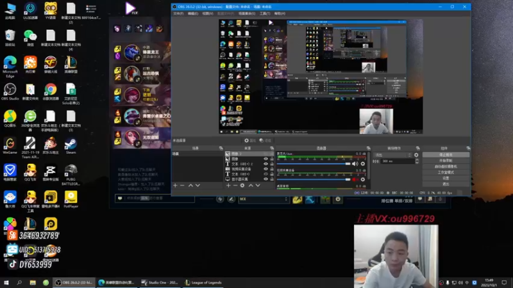Pop out the Controls dock panel

pos(468,148)
